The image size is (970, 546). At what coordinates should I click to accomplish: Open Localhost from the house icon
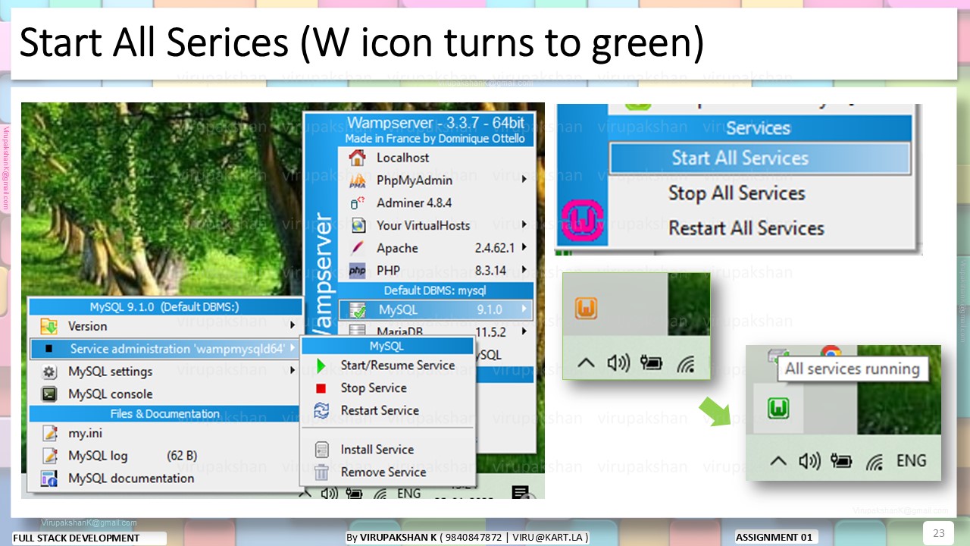357,158
